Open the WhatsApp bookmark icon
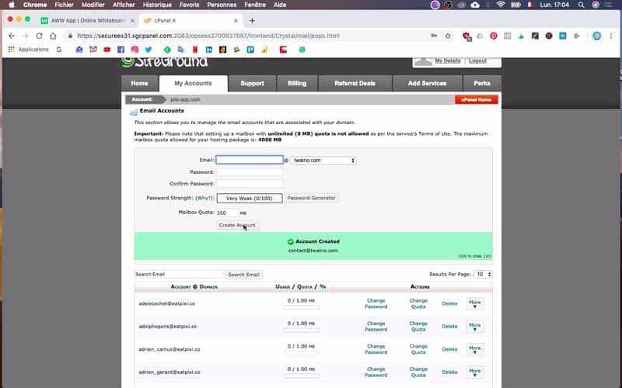The width and height of the screenshot is (622, 388). (x=302, y=50)
